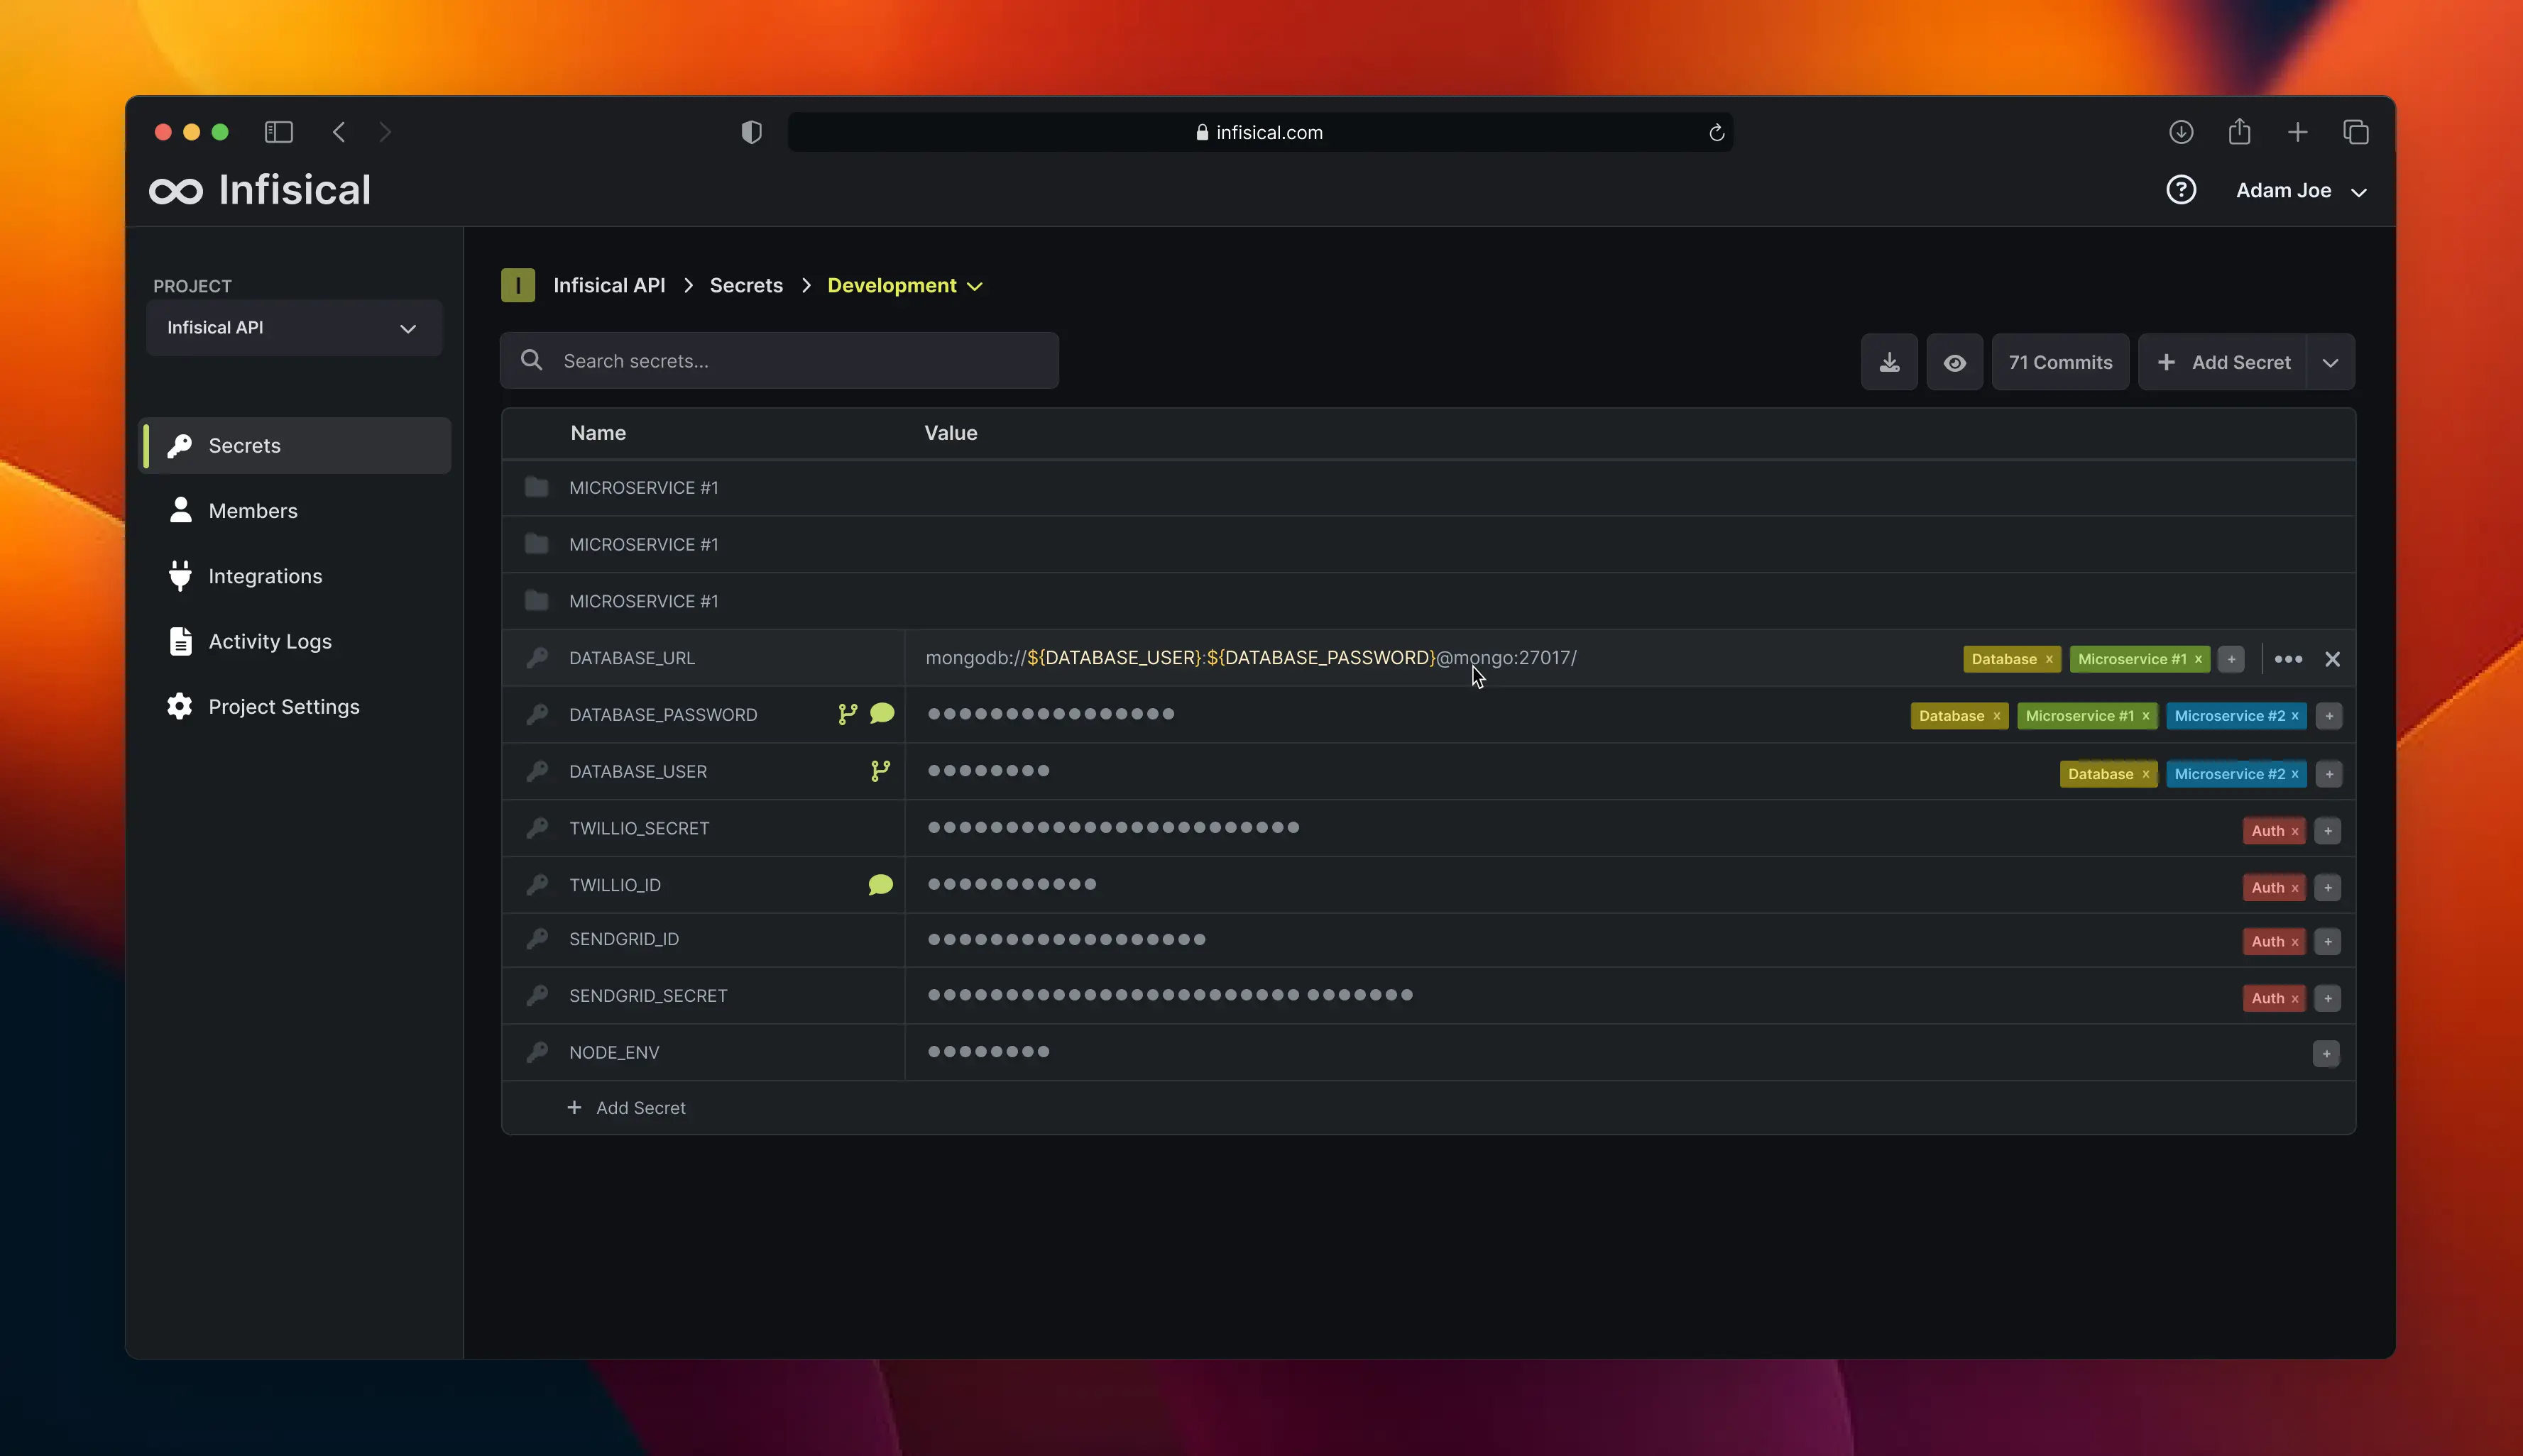This screenshot has height=1456, width=2523.
Task: Download secrets using export icon
Action: 1888,361
